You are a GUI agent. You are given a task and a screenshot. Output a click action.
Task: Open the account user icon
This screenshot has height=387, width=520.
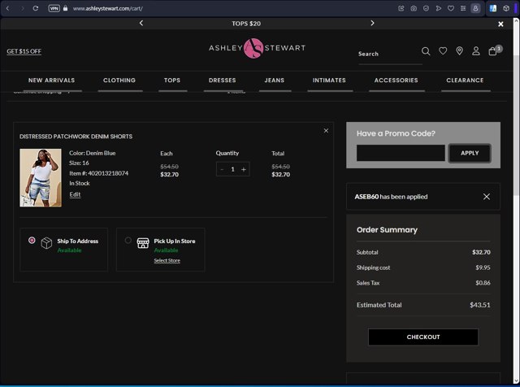pyautogui.click(x=476, y=50)
